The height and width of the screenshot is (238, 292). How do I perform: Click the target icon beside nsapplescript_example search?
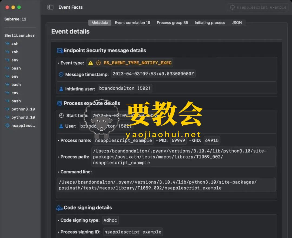pyautogui.click(x=232, y=7)
